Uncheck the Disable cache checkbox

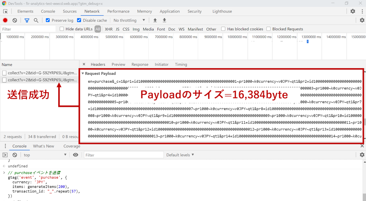(x=79, y=20)
